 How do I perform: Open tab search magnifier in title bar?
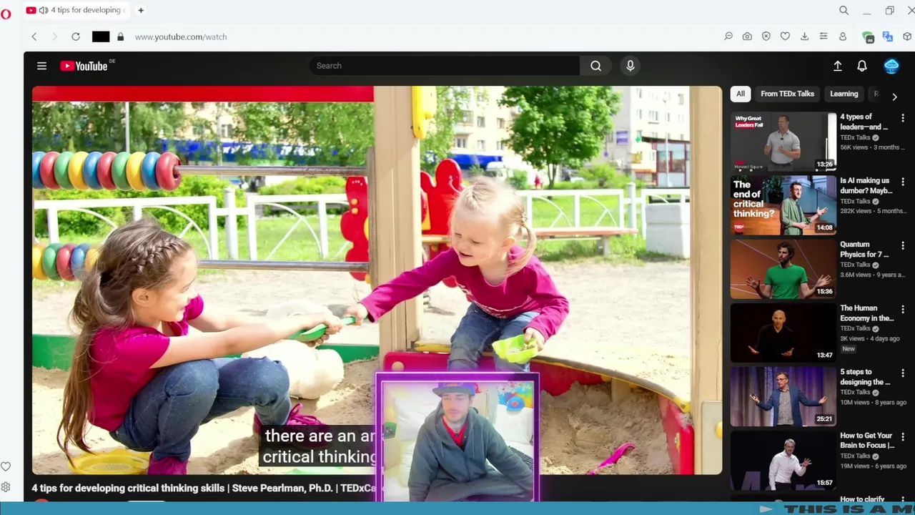click(x=844, y=10)
